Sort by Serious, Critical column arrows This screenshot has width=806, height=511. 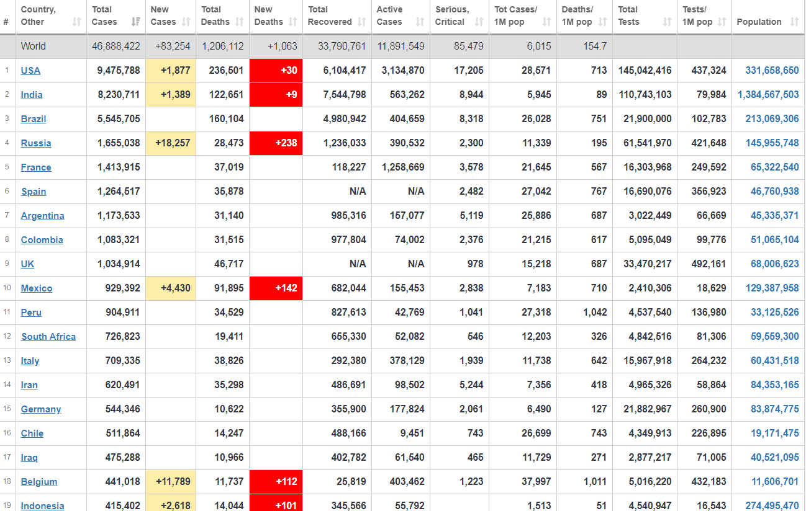pyautogui.click(x=479, y=22)
